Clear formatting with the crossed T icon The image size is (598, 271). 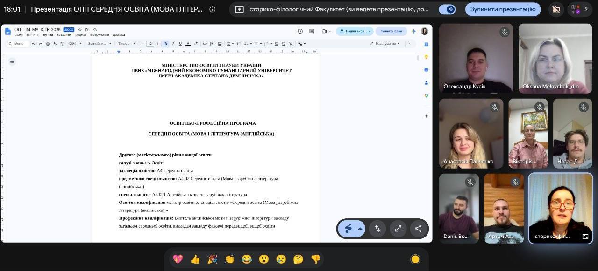click(291, 44)
